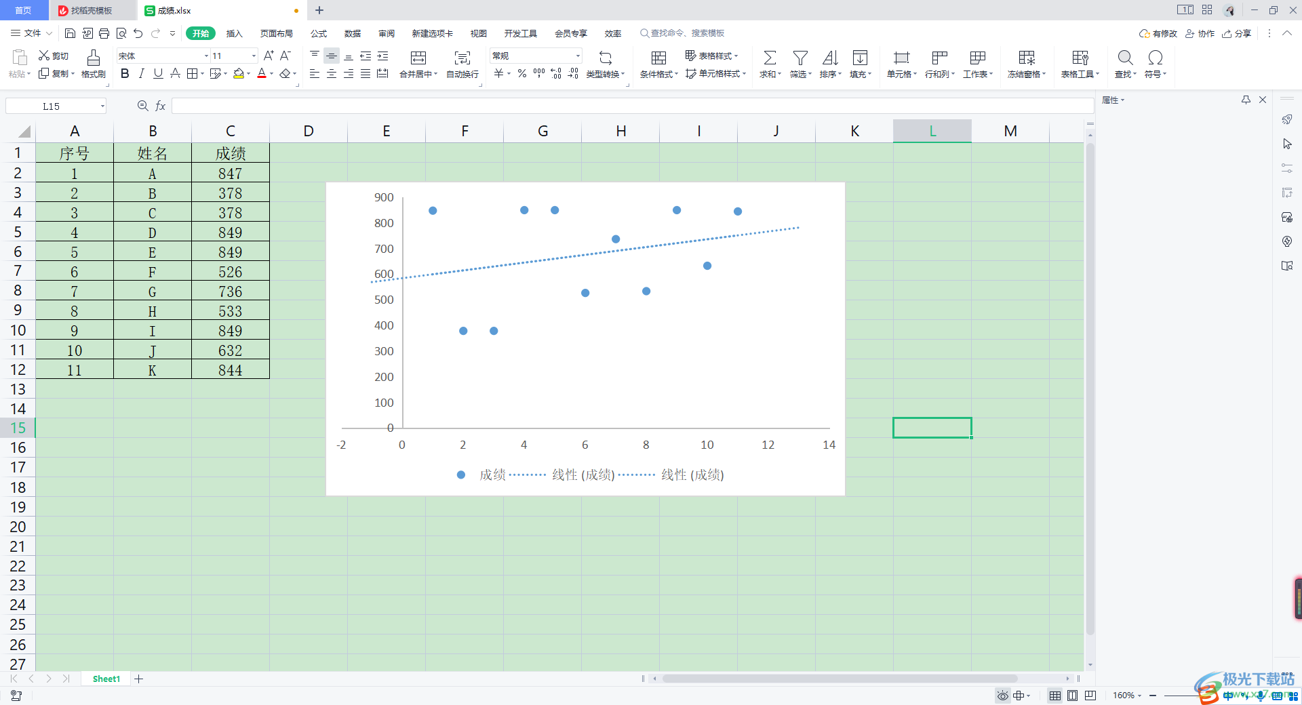
Task: Toggle bold formatting
Action: coord(125,73)
